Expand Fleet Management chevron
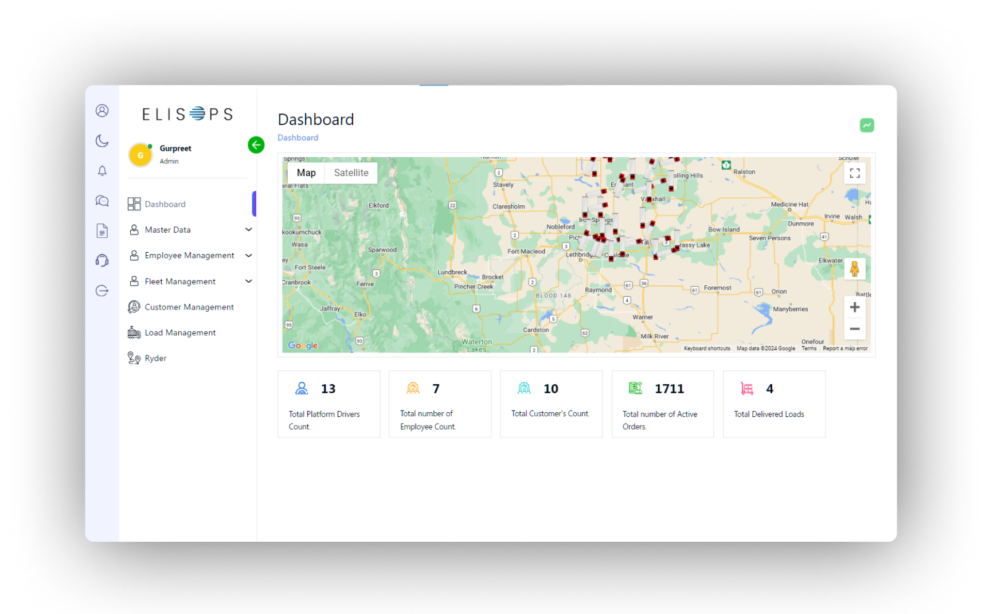The height and width of the screenshot is (614, 989). point(249,281)
